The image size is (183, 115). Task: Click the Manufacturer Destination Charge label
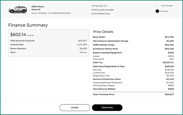click(111, 41)
